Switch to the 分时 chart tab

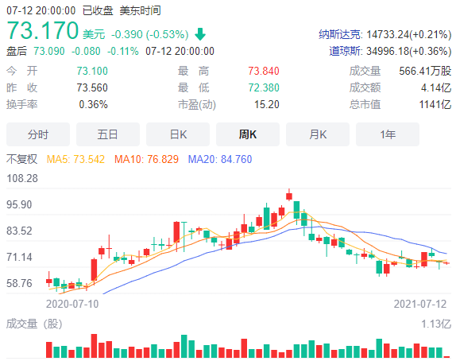(38, 134)
